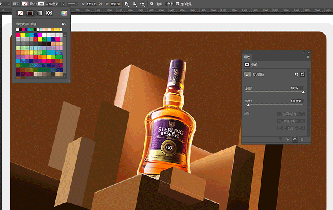Viewport: 333px width, 210px height.
Task: Open the properties panel flyout menu
Action: 308,57
